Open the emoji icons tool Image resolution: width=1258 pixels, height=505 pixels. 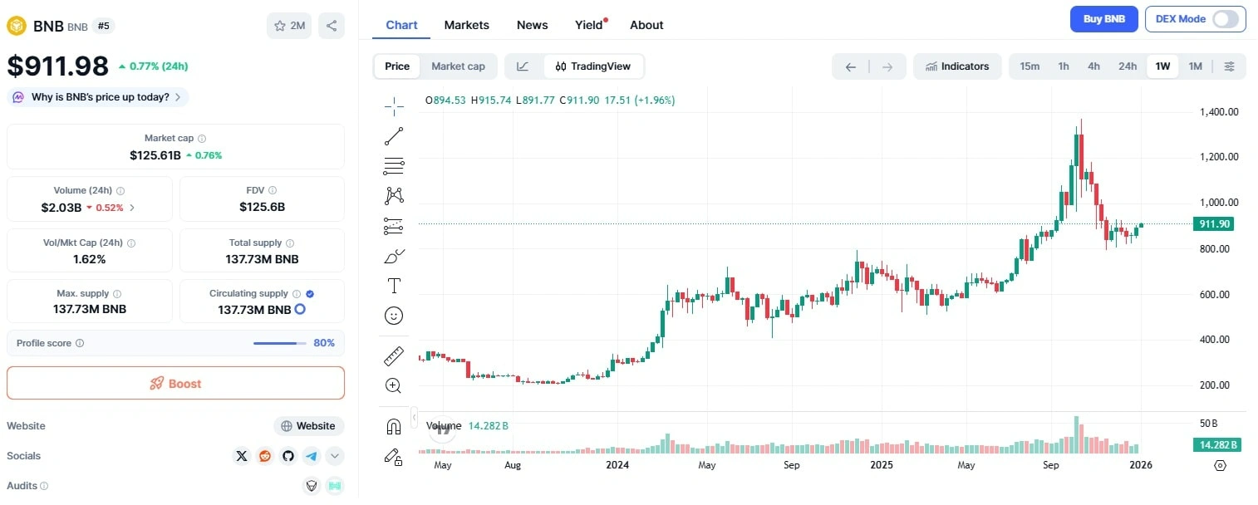(x=394, y=316)
